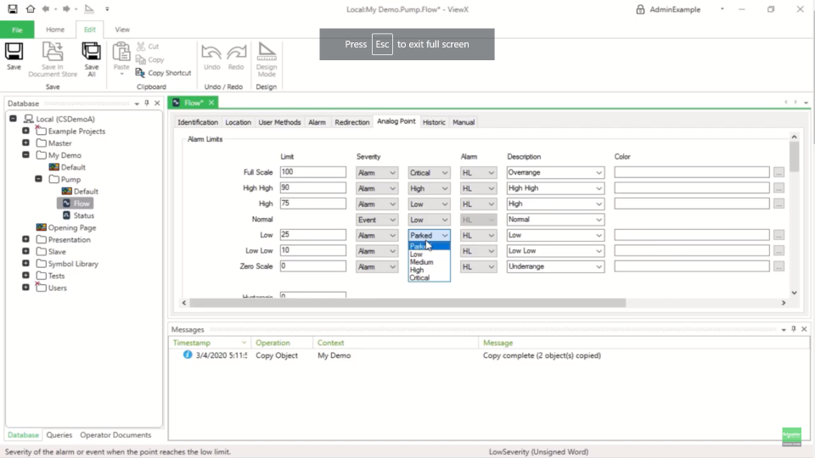This screenshot has height=458, width=815.
Task: Click Copy Shortcut in Clipboard group
Action: click(x=163, y=73)
